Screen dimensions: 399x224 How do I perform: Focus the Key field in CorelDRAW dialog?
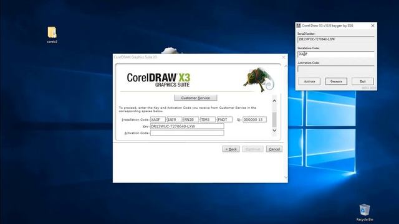click(187, 126)
